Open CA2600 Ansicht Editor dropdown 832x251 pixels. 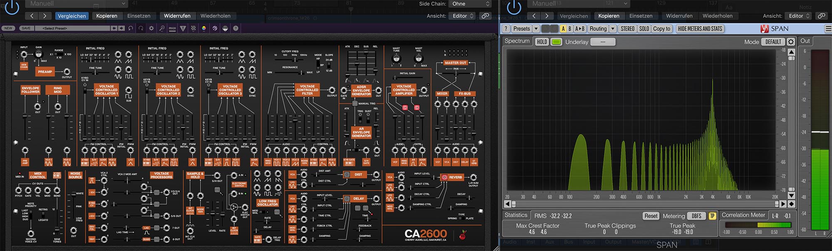(463, 16)
